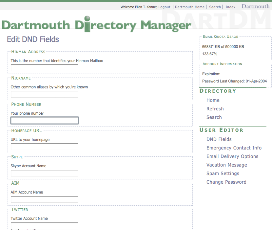Click the 'Your phone number' description
Image resolution: width=272 pixels, height=230 pixels.
tap(27, 113)
